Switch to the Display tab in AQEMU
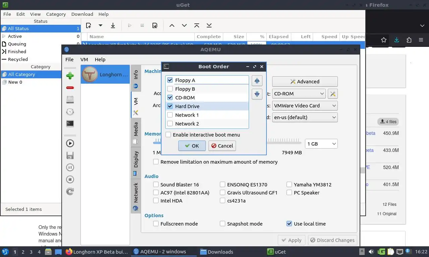Screen dimensions: 429x257 point(136,163)
